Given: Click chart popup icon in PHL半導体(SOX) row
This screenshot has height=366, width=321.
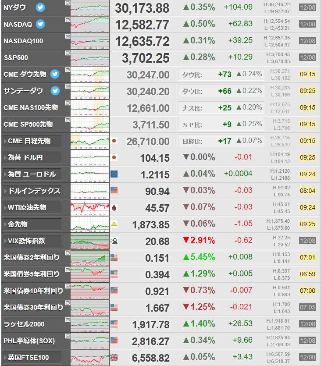Looking at the screenshot, I should (68, 336).
